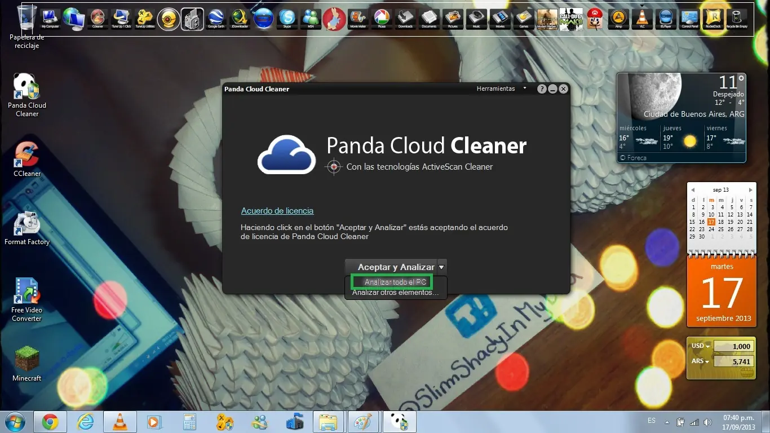Screen dimensions: 770x433
Task: Launch CCleaner from the top dock
Action: click(x=97, y=19)
